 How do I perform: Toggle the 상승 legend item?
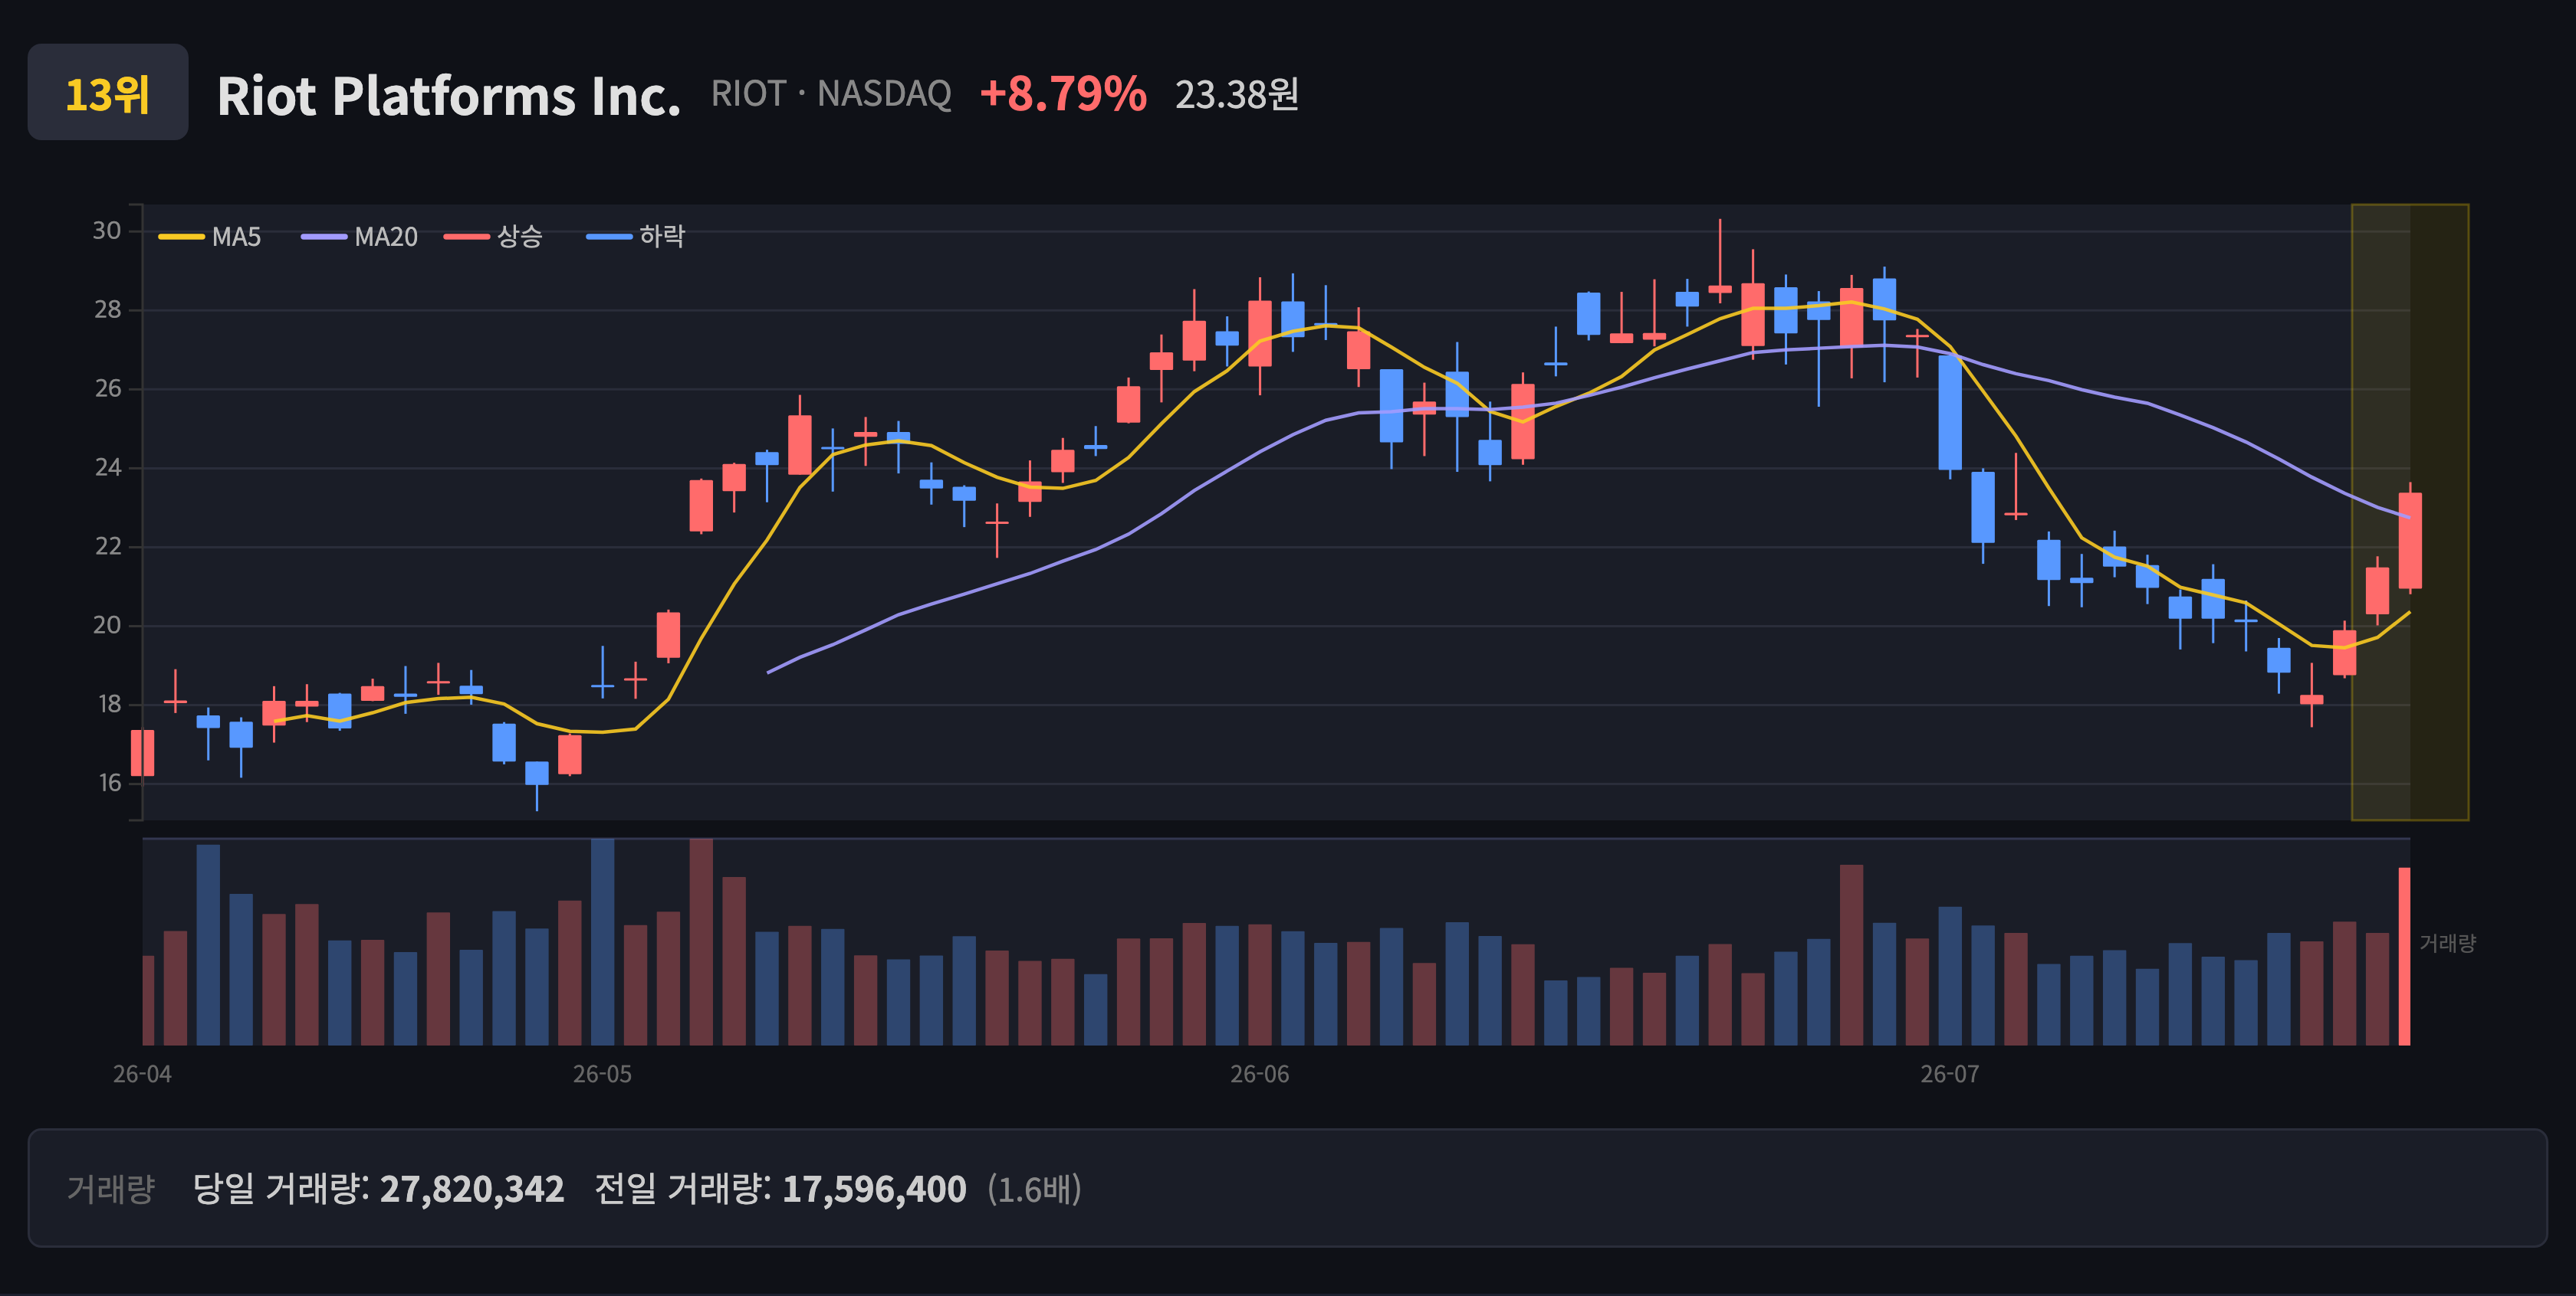[493, 237]
